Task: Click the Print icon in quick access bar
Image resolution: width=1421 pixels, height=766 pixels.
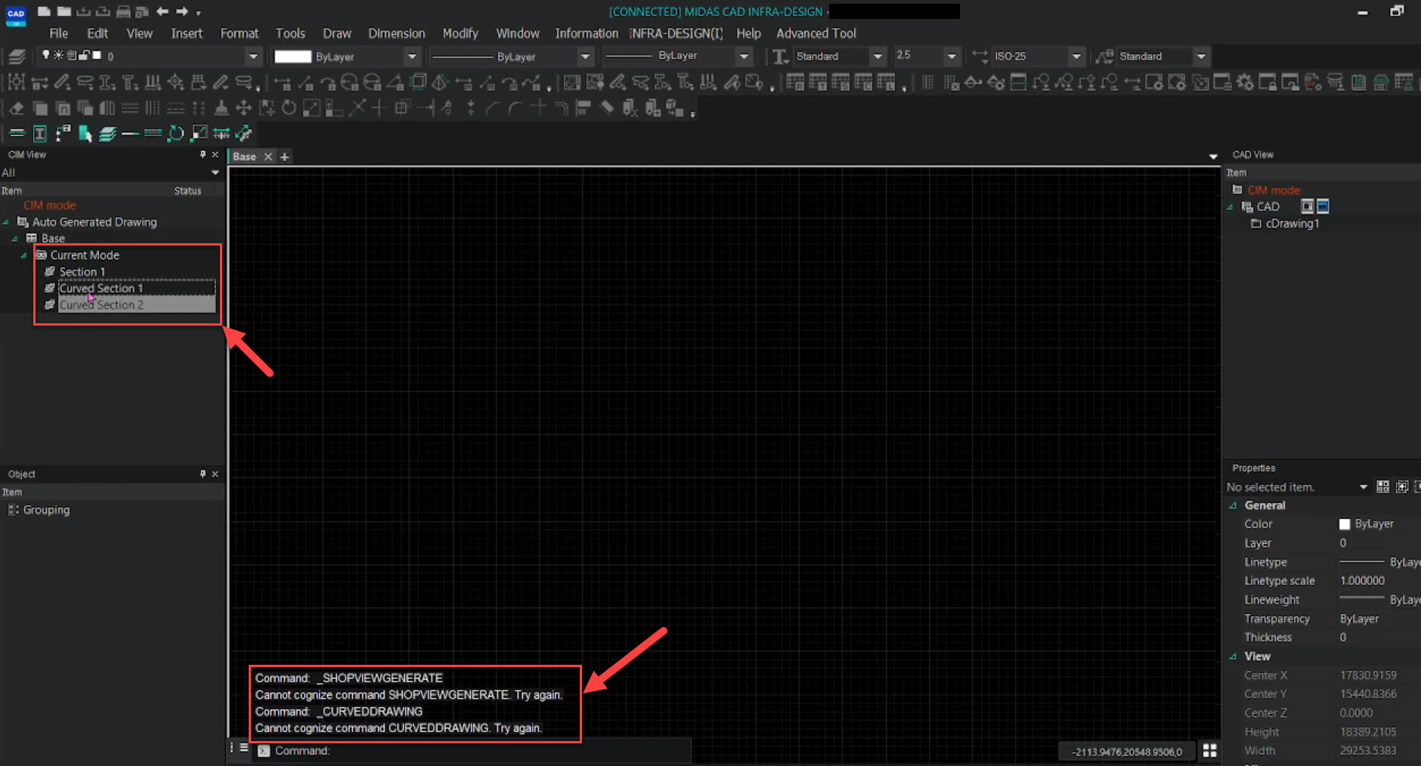Action: click(122, 11)
